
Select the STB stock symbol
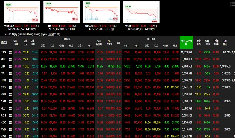point(3,87)
